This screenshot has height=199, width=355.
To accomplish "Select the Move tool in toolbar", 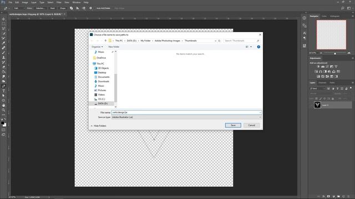I will click(3, 19).
